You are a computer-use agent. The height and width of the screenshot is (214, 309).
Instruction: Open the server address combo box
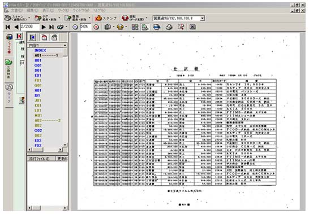179,18
